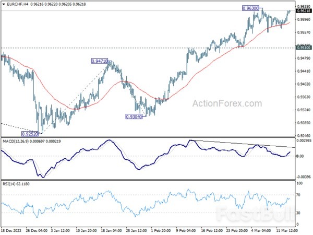Click the 0.94790 price axis value

[304, 58]
